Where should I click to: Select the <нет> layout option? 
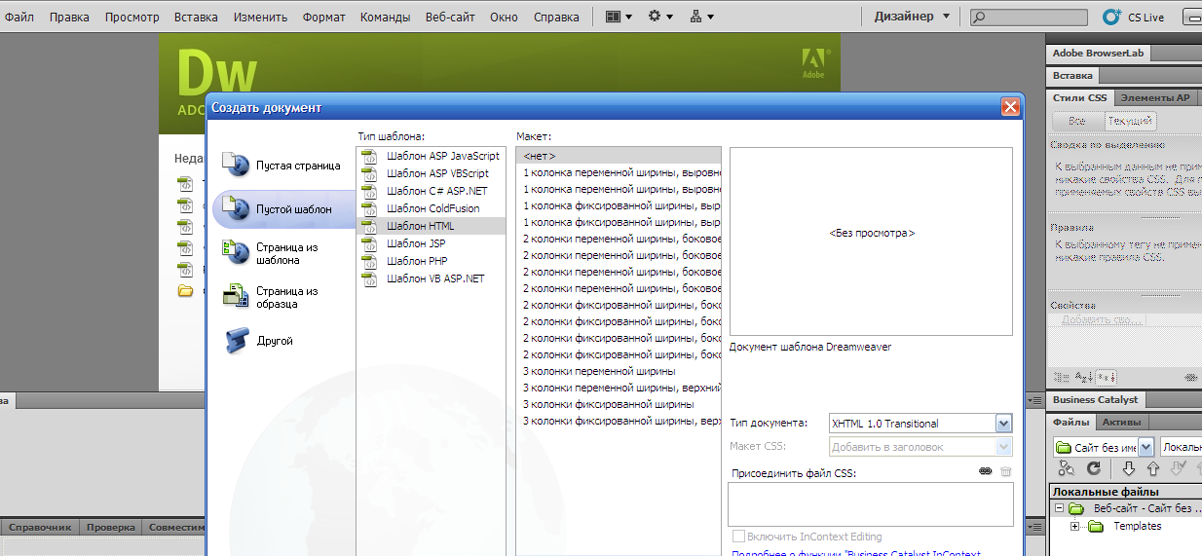pos(619,156)
